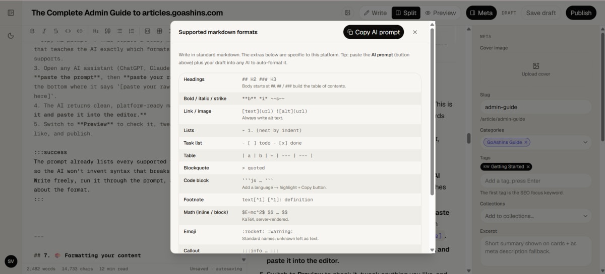Screen dimensions: 605x274
Task: Remove the GoAshins Guide category chip
Action: click(526, 142)
